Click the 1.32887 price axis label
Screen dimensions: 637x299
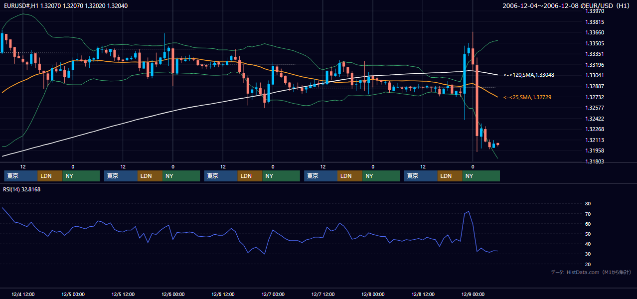595,86
